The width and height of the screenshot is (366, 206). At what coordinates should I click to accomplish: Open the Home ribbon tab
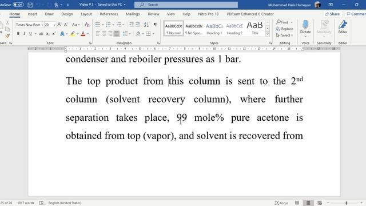tap(14, 14)
